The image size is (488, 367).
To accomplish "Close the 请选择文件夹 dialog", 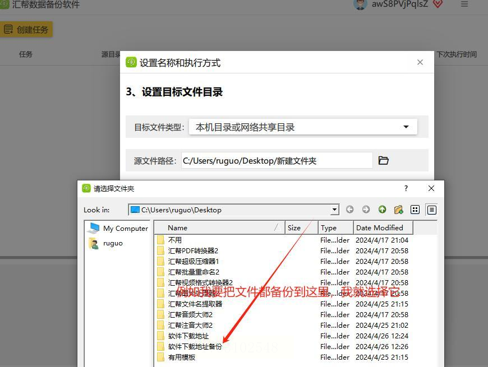I will tap(431, 188).
